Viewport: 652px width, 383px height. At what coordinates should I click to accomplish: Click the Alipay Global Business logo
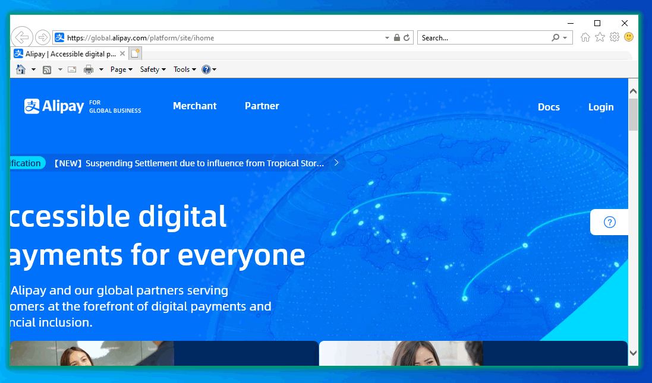[x=83, y=106]
